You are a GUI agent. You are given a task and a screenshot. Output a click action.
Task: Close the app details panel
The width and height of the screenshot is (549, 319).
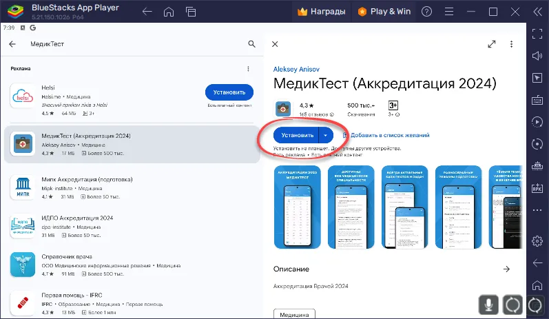click(276, 44)
